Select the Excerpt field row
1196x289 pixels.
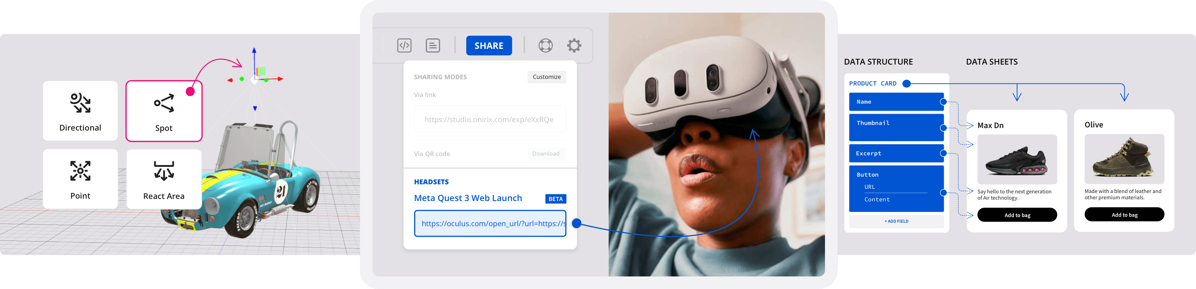[x=896, y=153]
